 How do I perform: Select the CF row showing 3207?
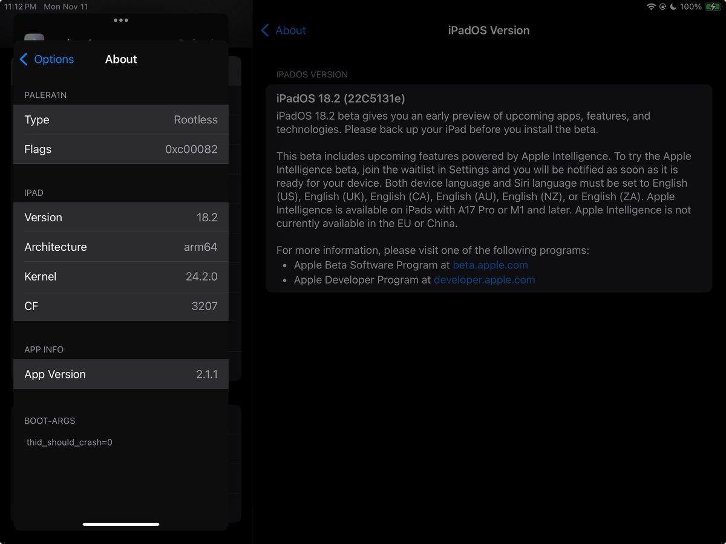coord(121,306)
